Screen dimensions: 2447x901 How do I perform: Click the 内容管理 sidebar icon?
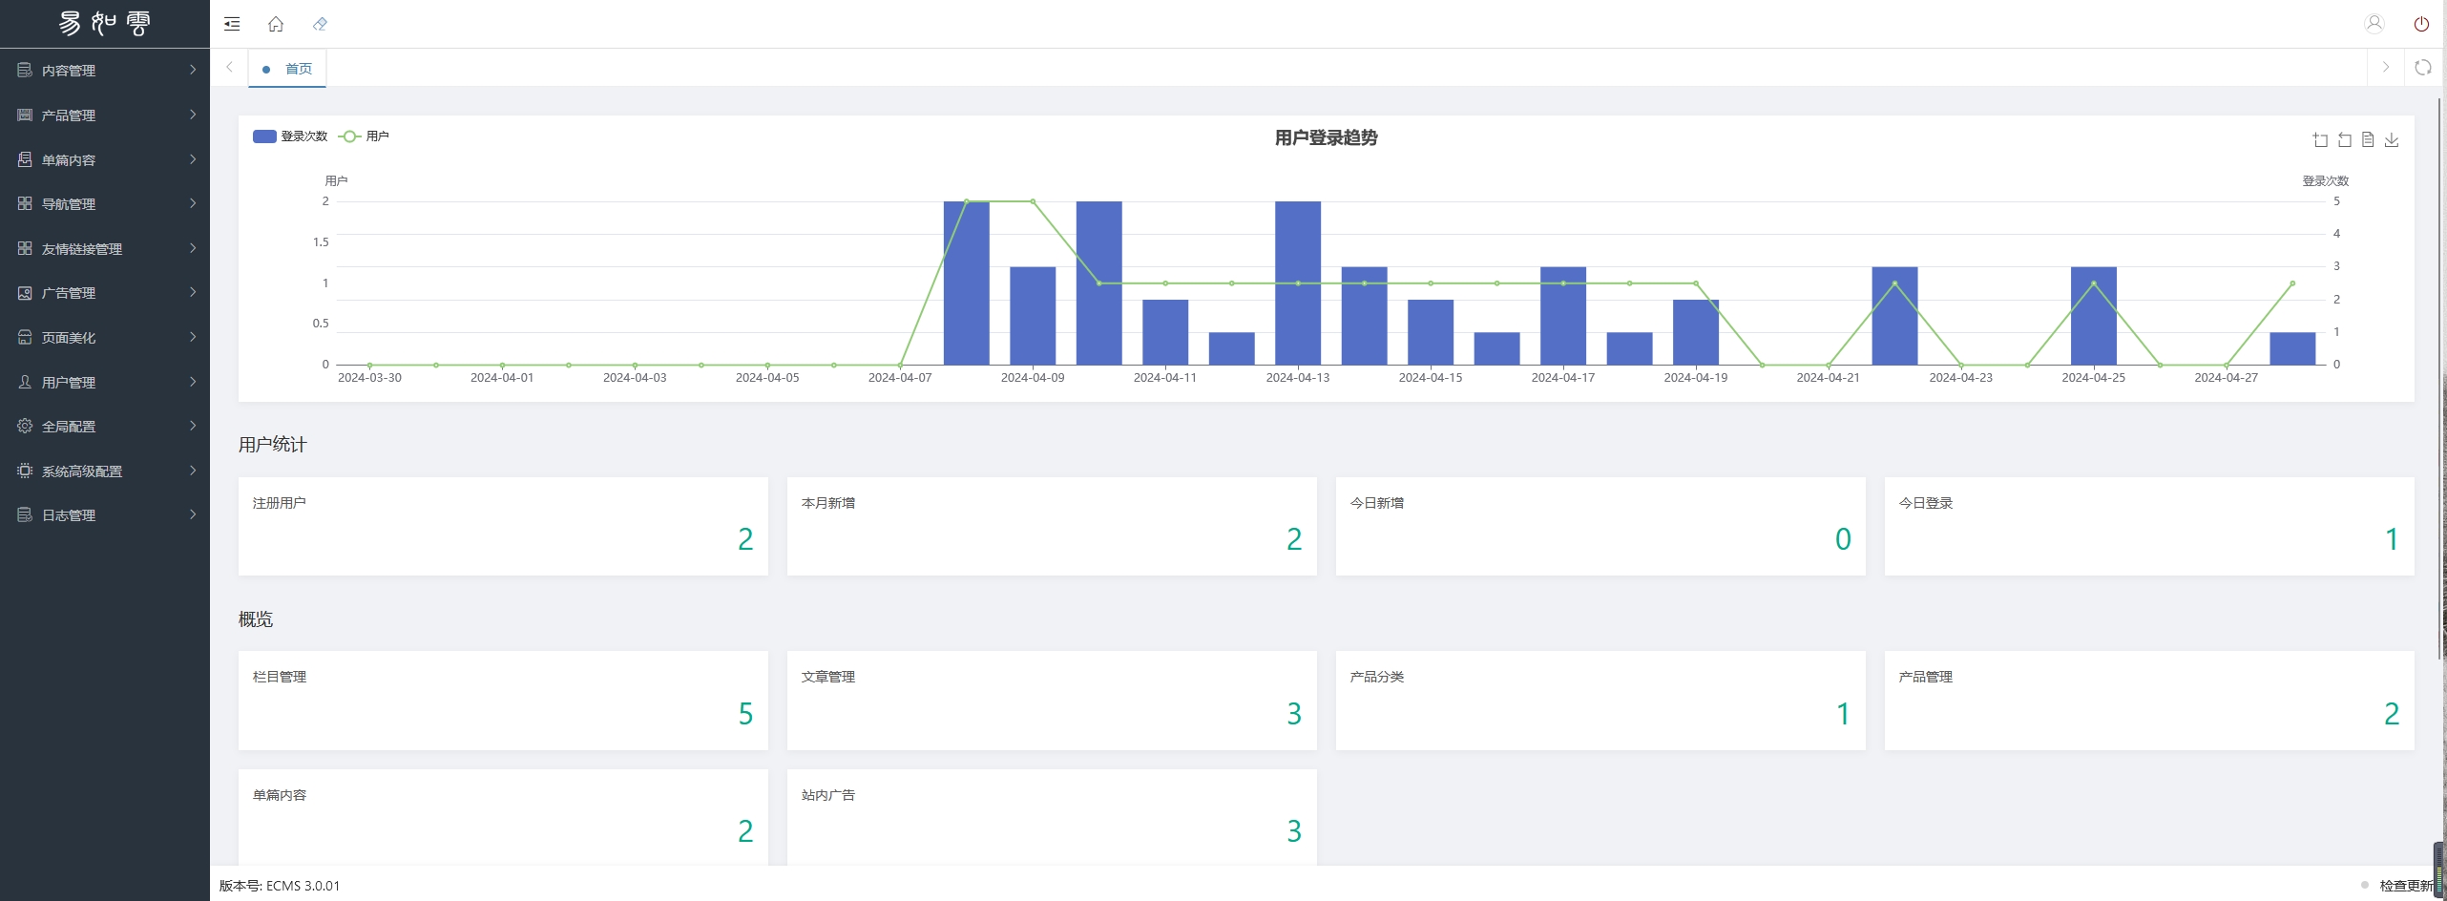point(25,70)
